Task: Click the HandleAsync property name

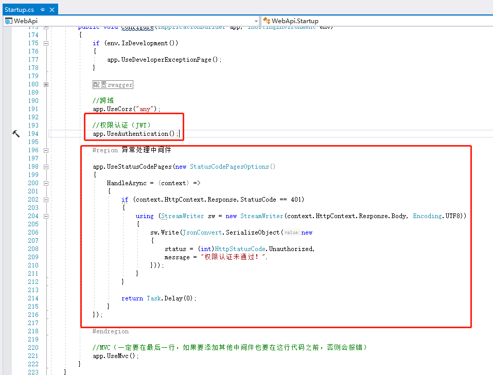Action: point(127,183)
